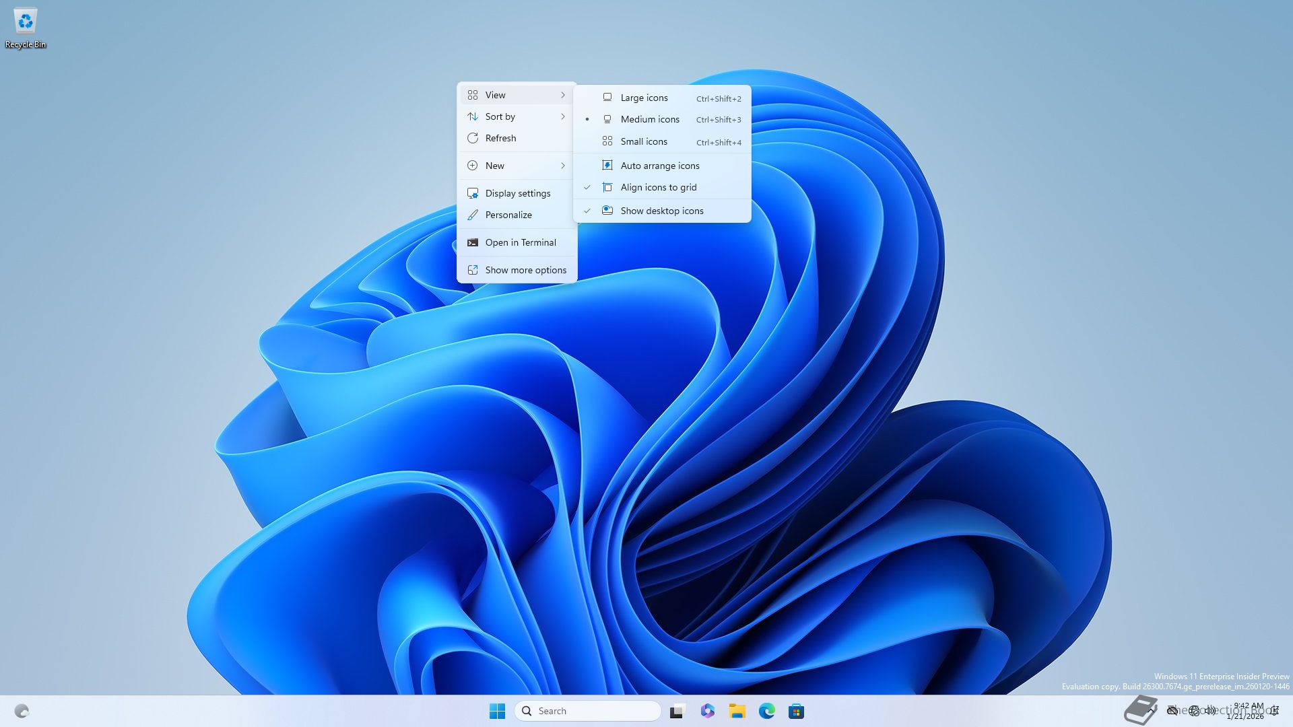Open Microsoft Store taskbar icon
The height and width of the screenshot is (727, 1293).
[x=796, y=711]
